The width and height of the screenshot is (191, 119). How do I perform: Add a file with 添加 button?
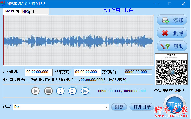(x=172, y=20)
